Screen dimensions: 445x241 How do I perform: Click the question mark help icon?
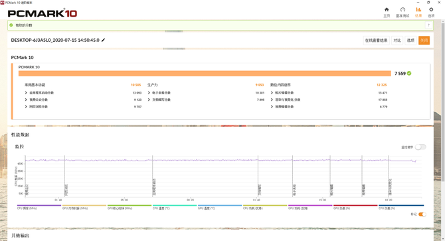[x=428, y=25]
